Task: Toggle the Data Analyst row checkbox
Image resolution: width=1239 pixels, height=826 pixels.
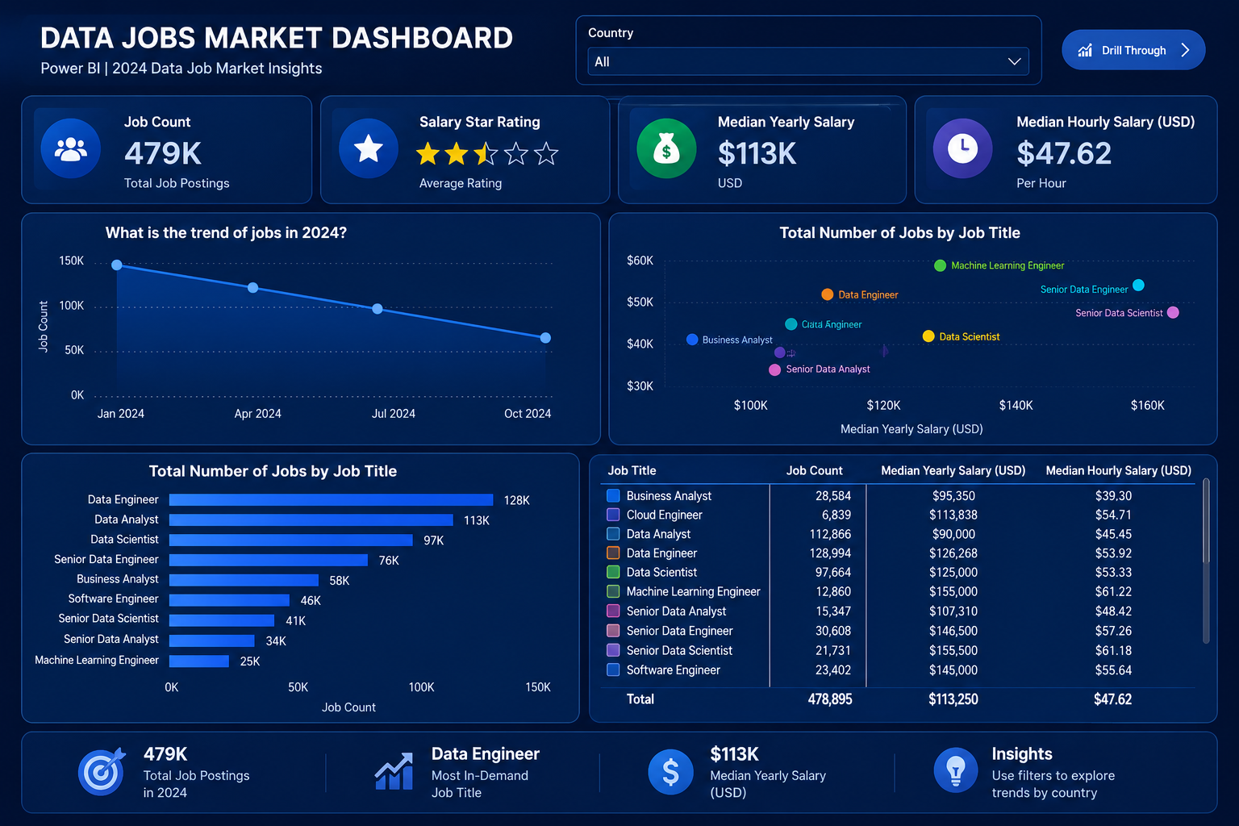Action: [613, 534]
